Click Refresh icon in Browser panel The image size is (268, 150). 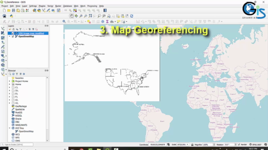[x=13, y=74]
